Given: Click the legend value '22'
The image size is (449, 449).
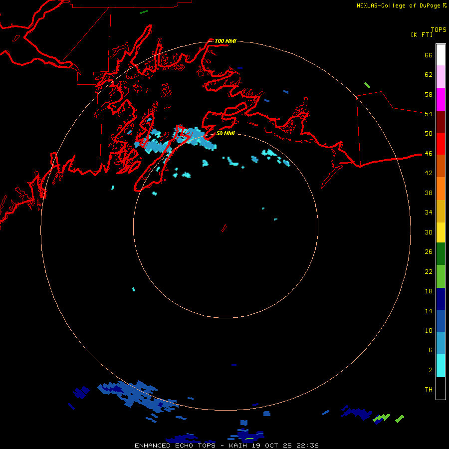Looking at the screenshot, I should point(429,271).
